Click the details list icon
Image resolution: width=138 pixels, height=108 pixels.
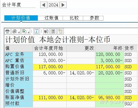coord(60,31)
